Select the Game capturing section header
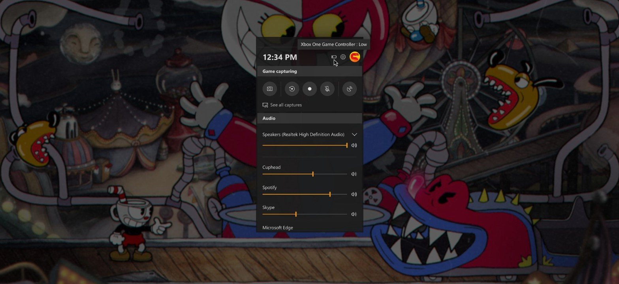This screenshot has width=619, height=284. pyautogui.click(x=279, y=71)
